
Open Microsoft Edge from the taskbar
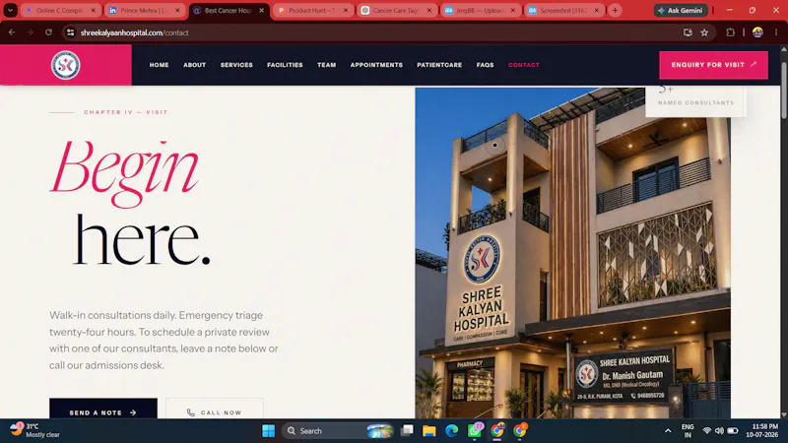point(451,431)
